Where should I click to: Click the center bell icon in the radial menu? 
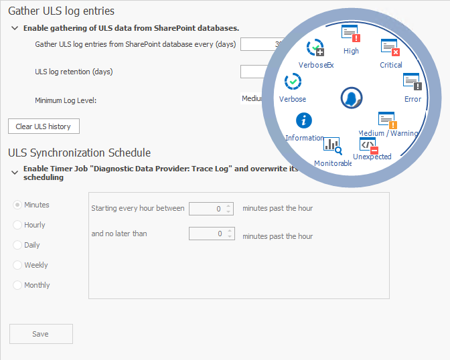350,98
